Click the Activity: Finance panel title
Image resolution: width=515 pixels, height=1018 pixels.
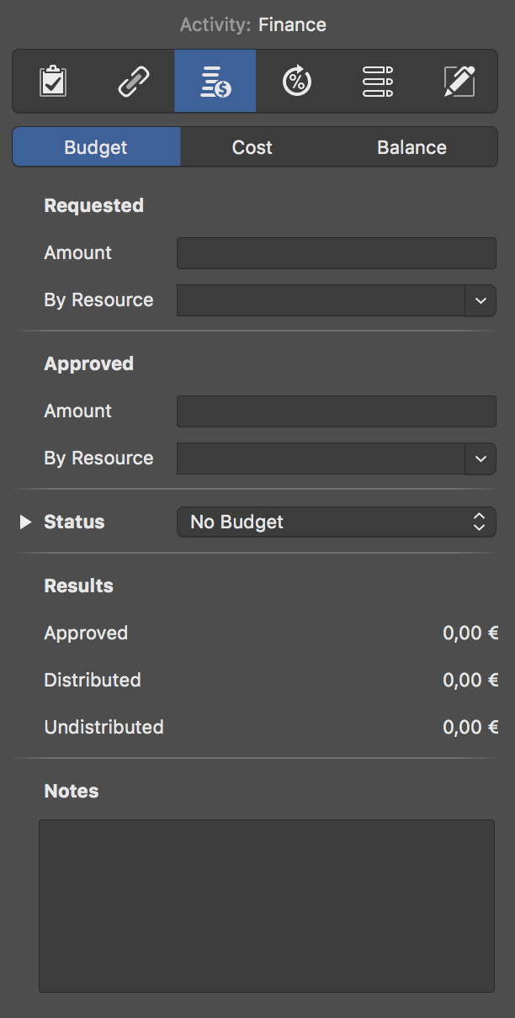click(253, 25)
